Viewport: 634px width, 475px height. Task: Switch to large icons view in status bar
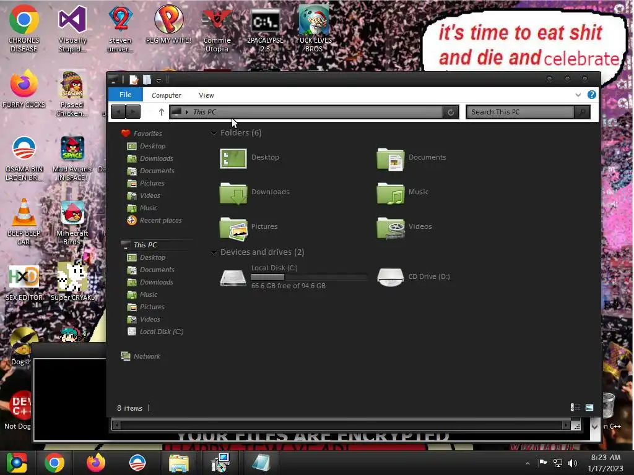click(x=589, y=408)
